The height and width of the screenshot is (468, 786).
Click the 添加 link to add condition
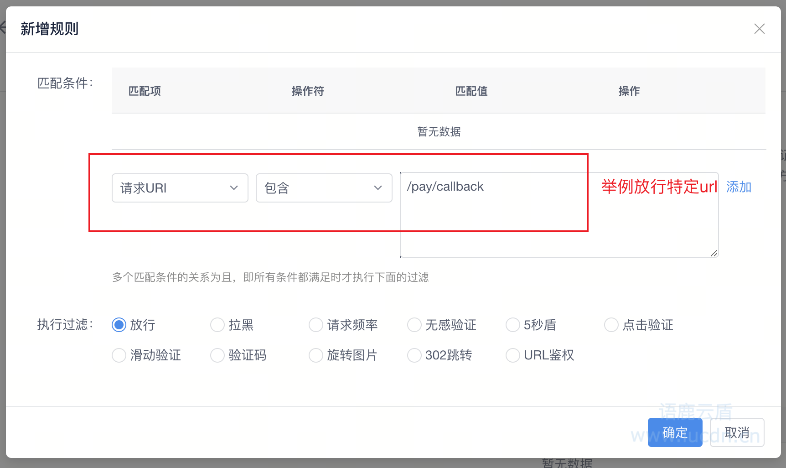tap(739, 187)
